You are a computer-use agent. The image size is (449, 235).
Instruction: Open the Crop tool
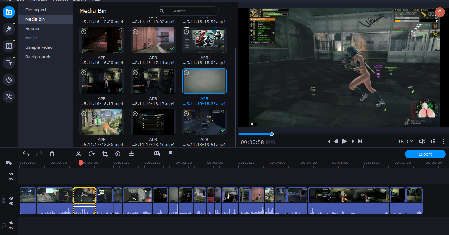(x=105, y=154)
